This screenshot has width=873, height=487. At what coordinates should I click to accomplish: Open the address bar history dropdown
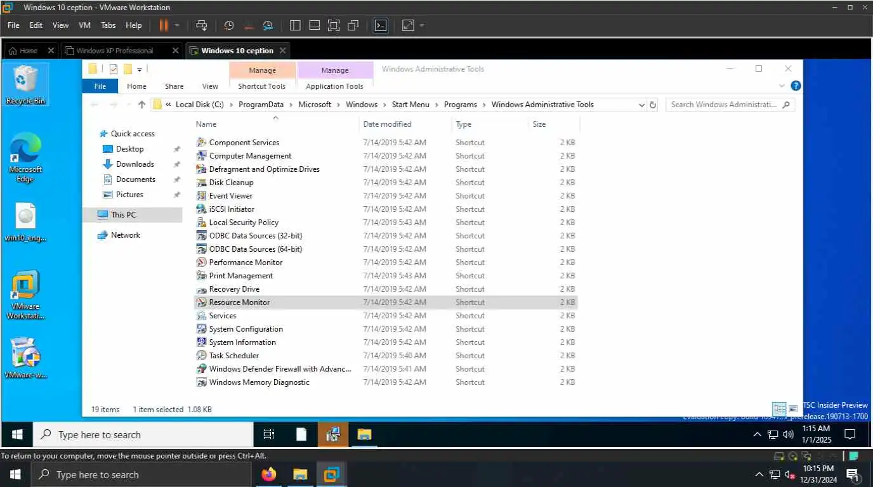coord(641,105)
